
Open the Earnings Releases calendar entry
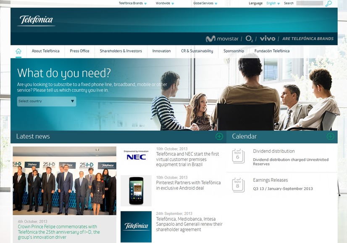271,180
